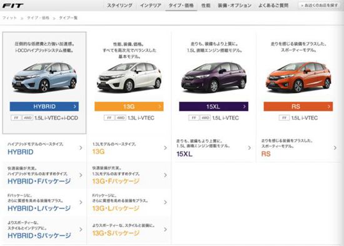Viewport: 344px width, 246px height.
Task: Click the chevron arrow next to RS row
Action: pyautogui.click(x=335, y=148)
